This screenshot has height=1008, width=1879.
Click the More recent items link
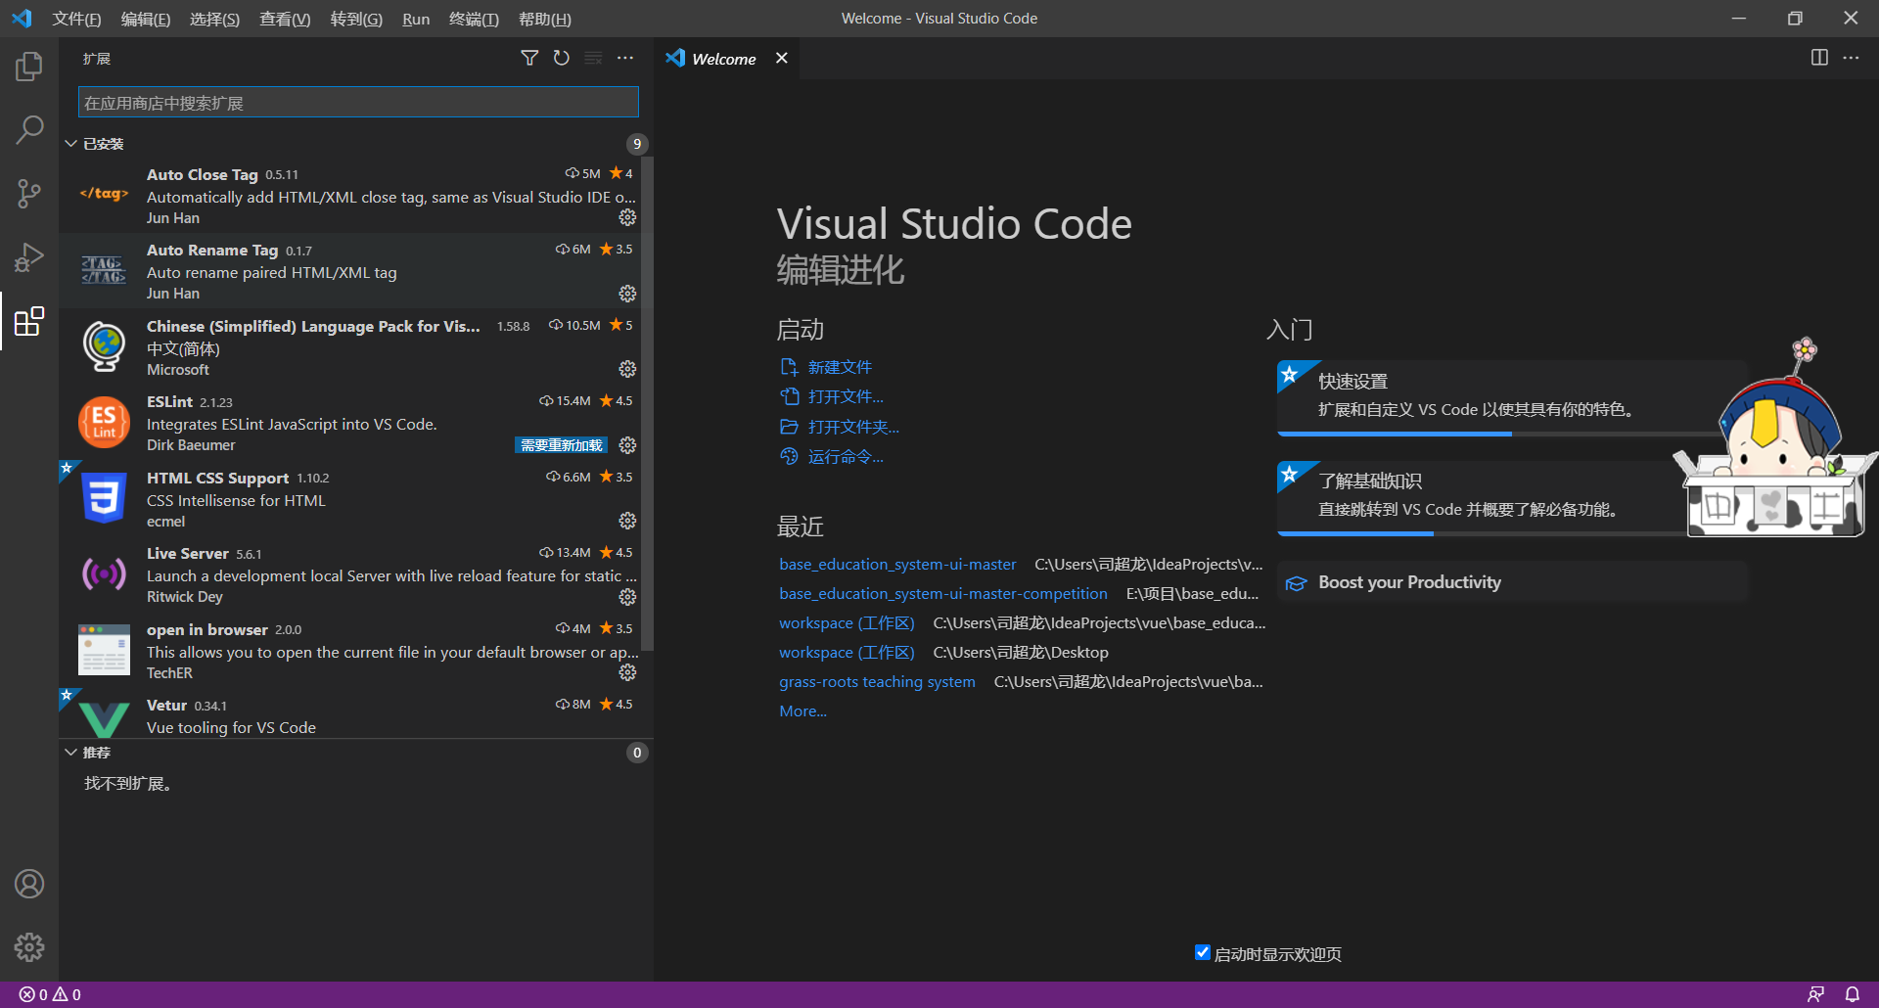point(802,710)
